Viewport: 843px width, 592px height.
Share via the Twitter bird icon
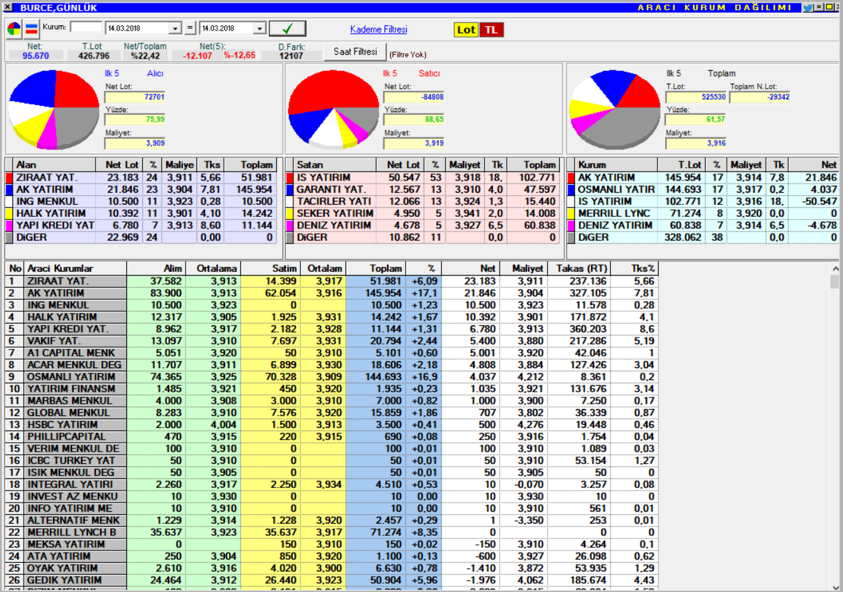point(808,8)
